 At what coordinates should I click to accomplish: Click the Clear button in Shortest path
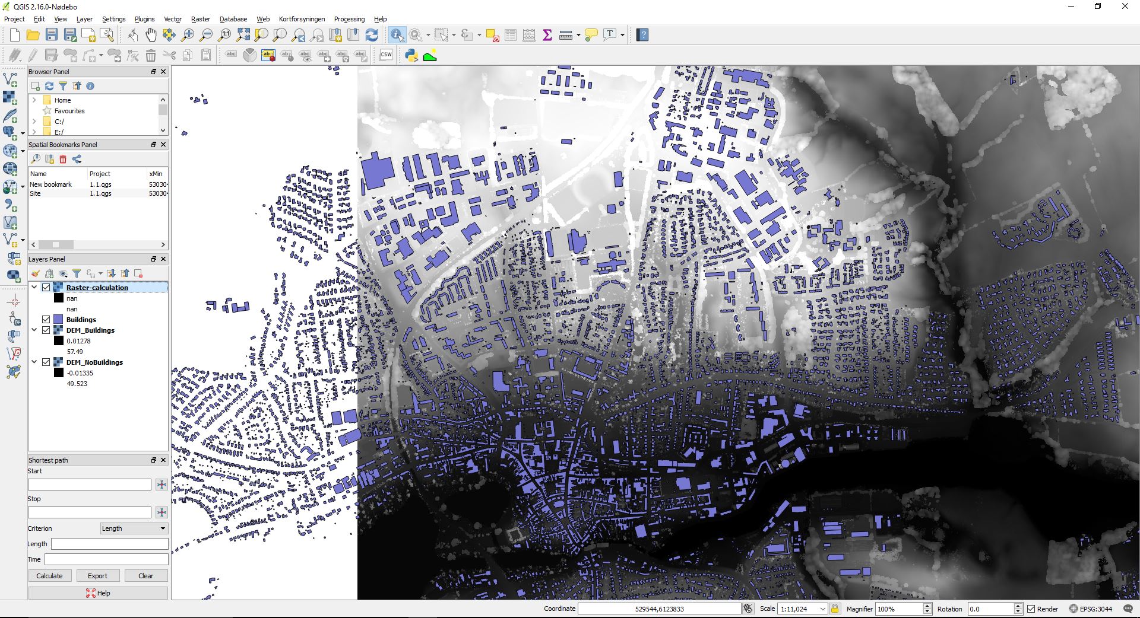(145, 576)
